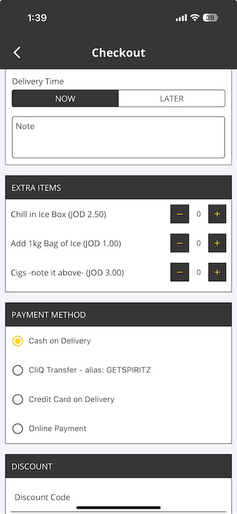Viewport: 237px width, 514px height.
Task: Remove one 1kg Bag of Ice
Action: (x=180, y=243)
